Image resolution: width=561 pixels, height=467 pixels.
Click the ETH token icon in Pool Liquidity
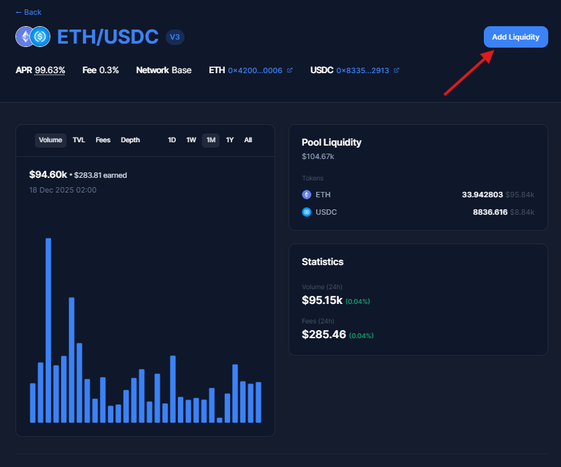point(307,195)
